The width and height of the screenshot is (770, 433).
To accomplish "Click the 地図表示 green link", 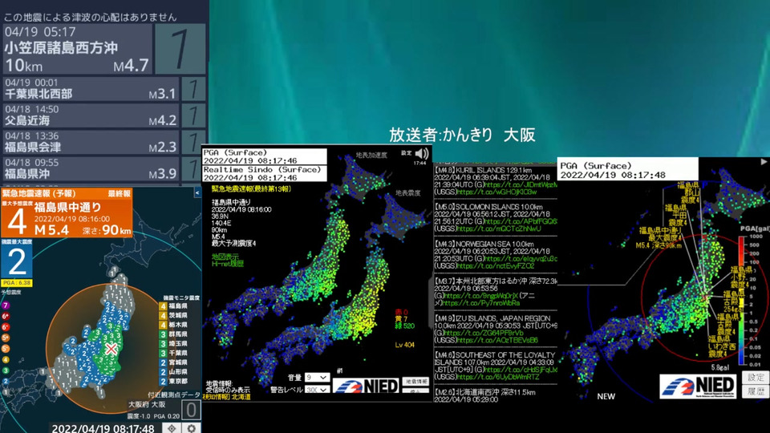I will tap(225, 257).
